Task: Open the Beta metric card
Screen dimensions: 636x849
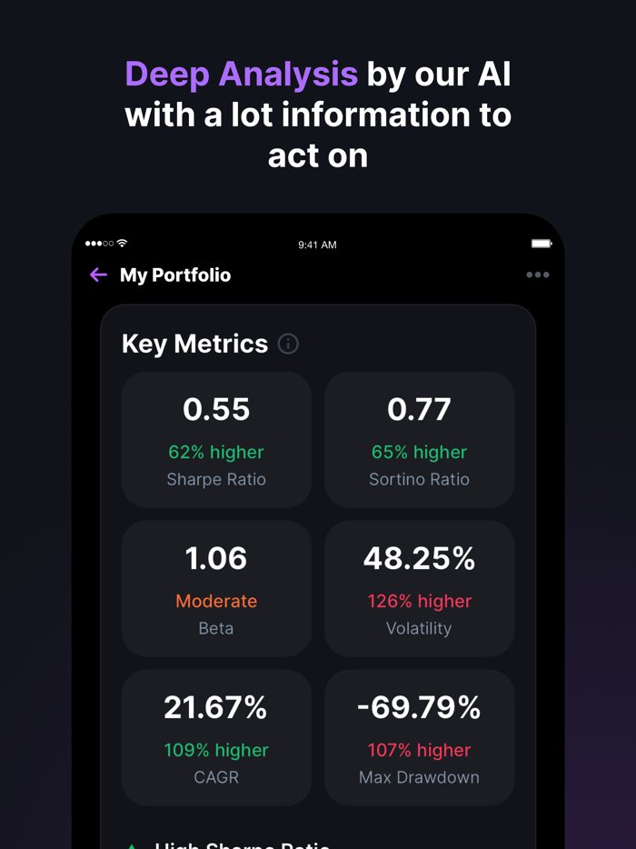Action: click(216, 588)
